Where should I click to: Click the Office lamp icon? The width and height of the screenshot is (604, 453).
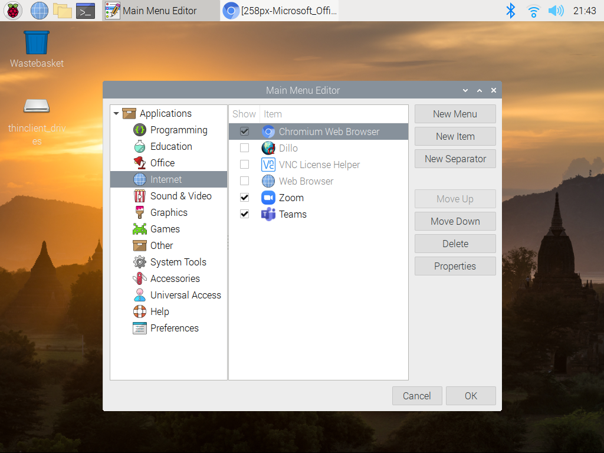pos(139,163)
